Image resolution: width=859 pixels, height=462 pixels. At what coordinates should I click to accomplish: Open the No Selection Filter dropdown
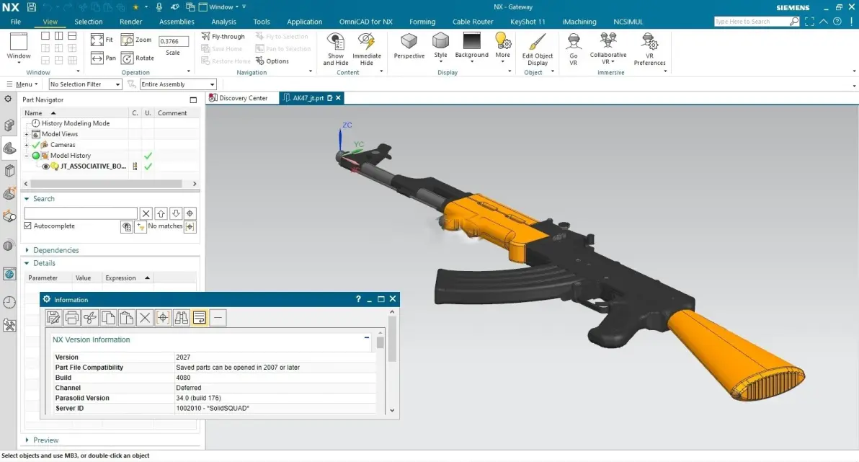(85, 84)
